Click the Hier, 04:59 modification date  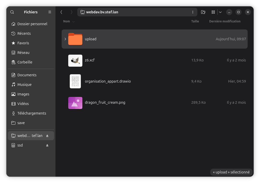(x=237, y=81)
